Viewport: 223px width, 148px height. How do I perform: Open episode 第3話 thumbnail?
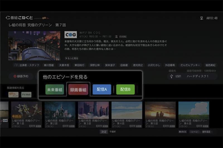(x=93, y=110)
